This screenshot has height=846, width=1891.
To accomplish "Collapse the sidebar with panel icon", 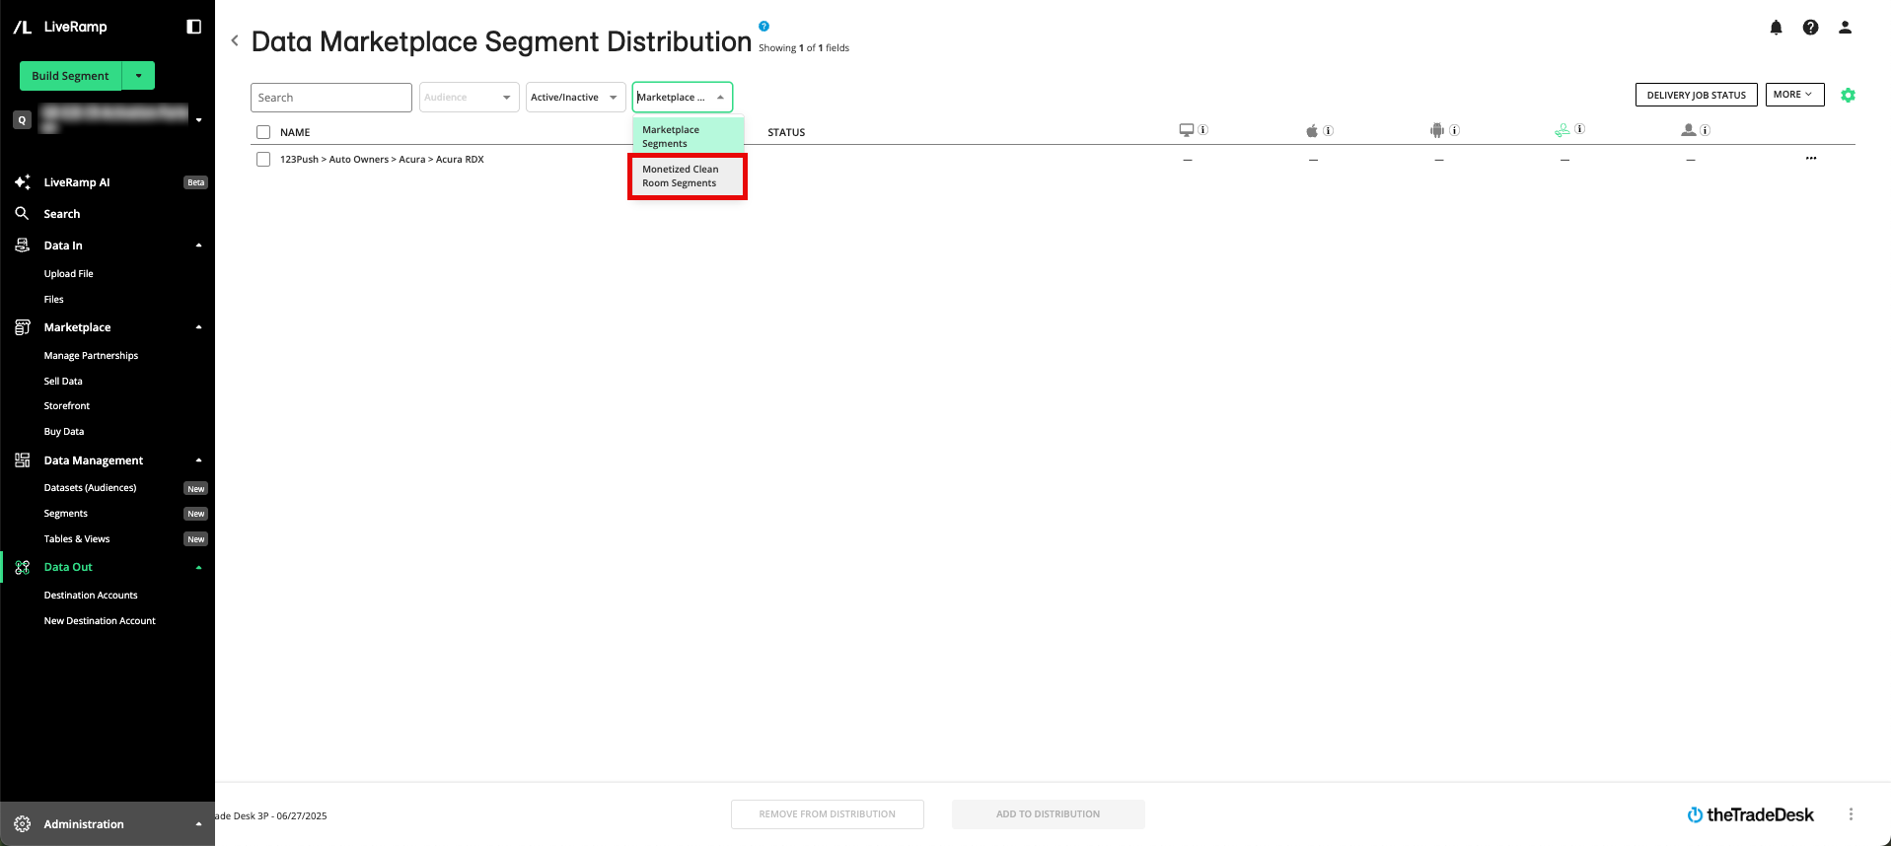I will tap(194, 27).
